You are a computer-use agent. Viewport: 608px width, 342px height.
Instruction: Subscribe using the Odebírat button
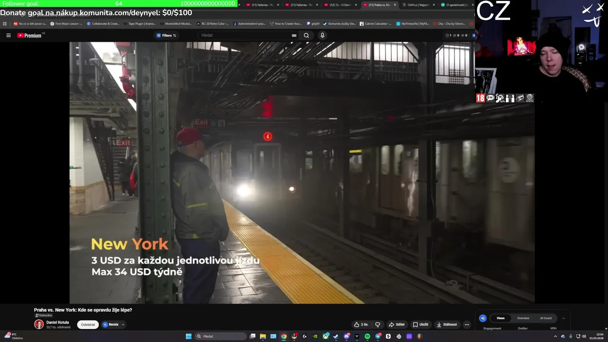pos(88,324)
